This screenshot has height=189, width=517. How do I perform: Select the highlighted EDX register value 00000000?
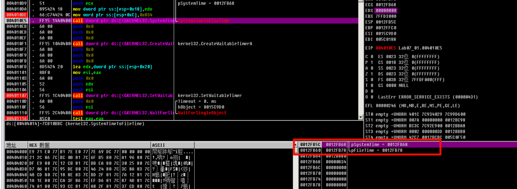(x=386, y=10)
